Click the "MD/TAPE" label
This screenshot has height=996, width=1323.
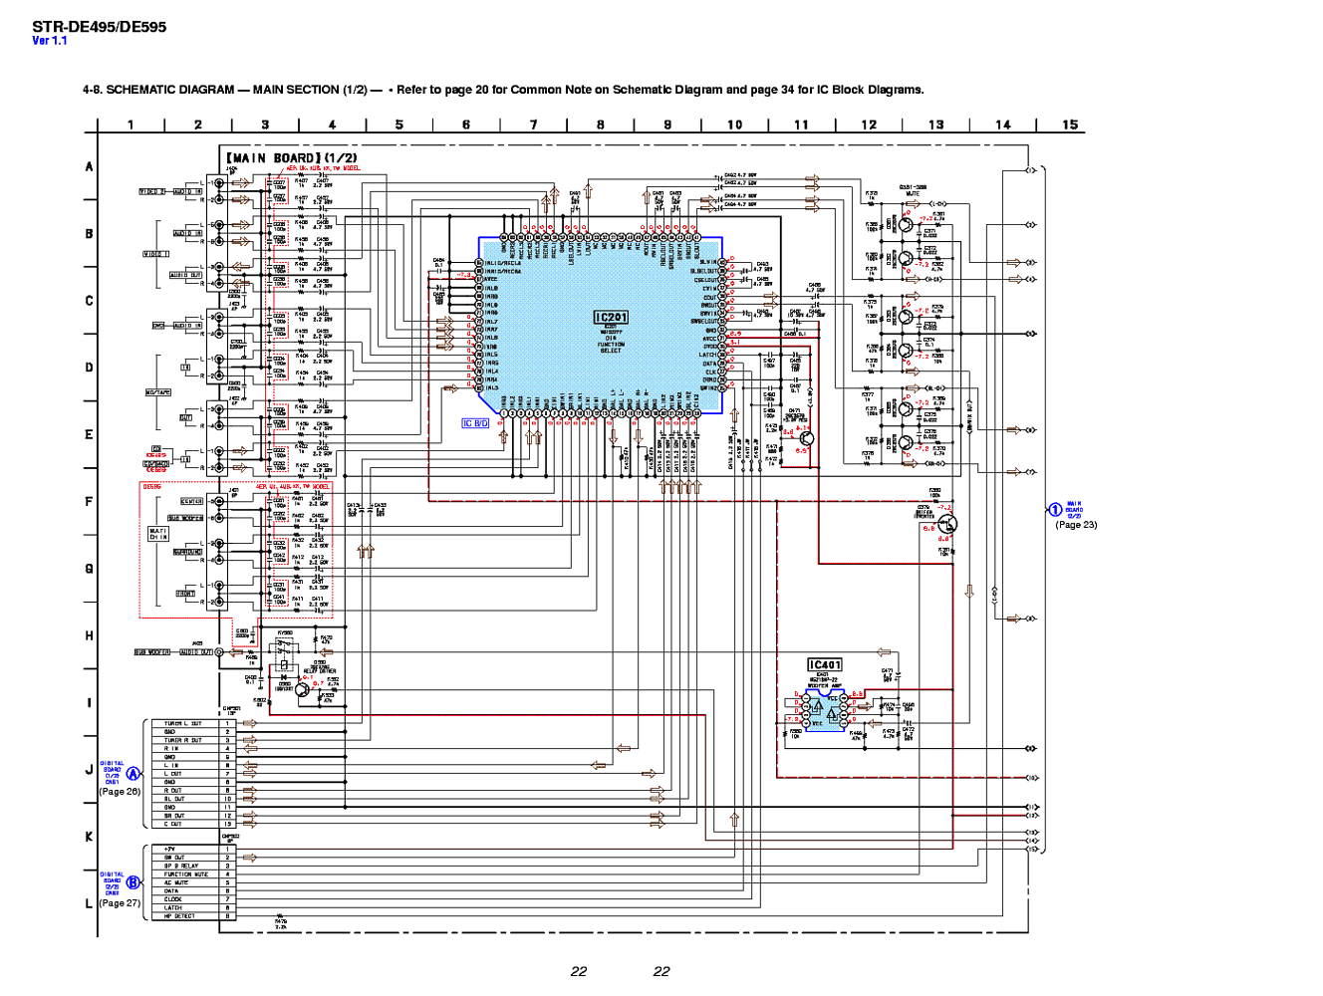[158, 392]
